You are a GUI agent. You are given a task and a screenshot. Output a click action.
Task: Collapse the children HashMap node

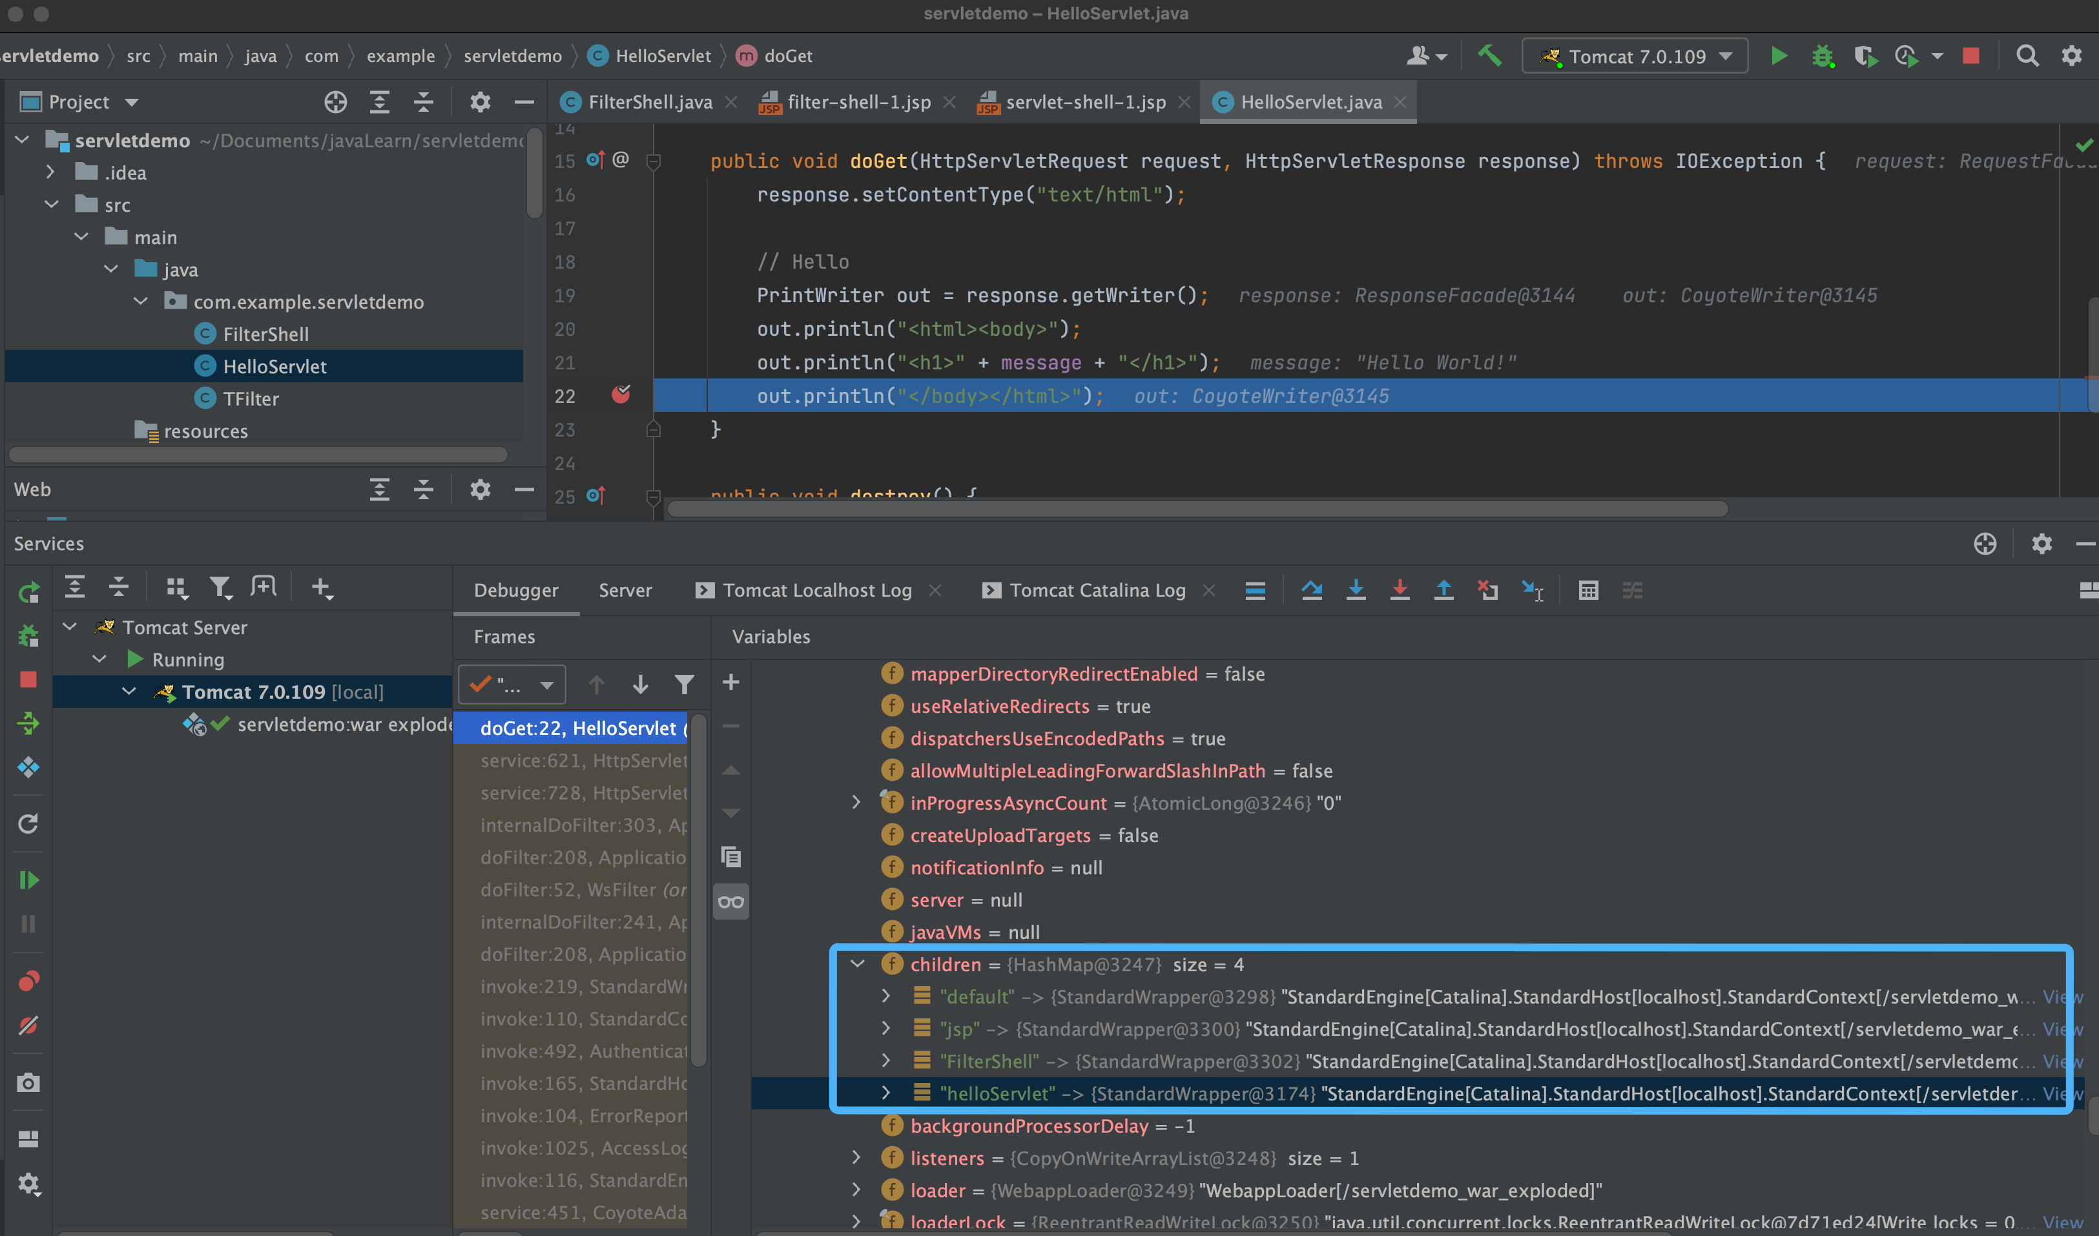[x=857, y=963]
